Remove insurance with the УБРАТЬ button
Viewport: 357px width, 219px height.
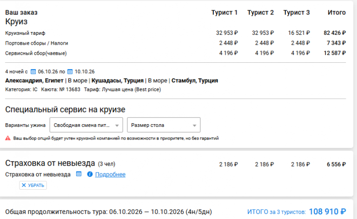coord(33,186)
